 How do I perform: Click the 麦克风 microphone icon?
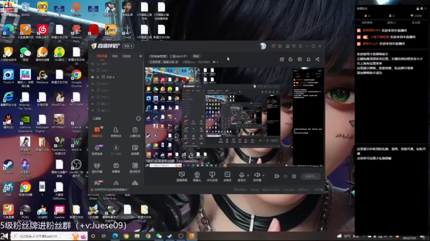pyautogui.click(x=241, y=175)
